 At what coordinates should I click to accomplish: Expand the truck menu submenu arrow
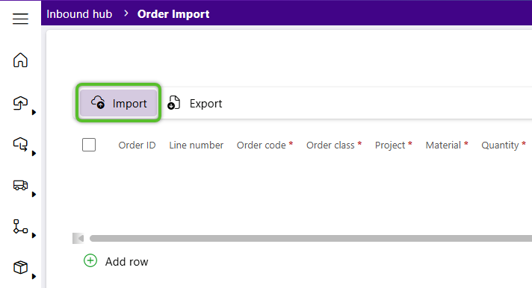coord(34,194)
